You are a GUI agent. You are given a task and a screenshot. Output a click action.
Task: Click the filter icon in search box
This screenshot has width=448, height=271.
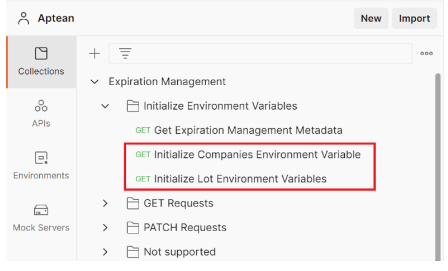[x=125, y=54]
